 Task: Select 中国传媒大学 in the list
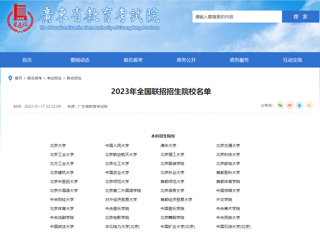[x=228, y=191]
